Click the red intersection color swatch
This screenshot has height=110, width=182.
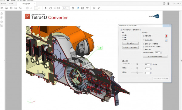point(166,36)
